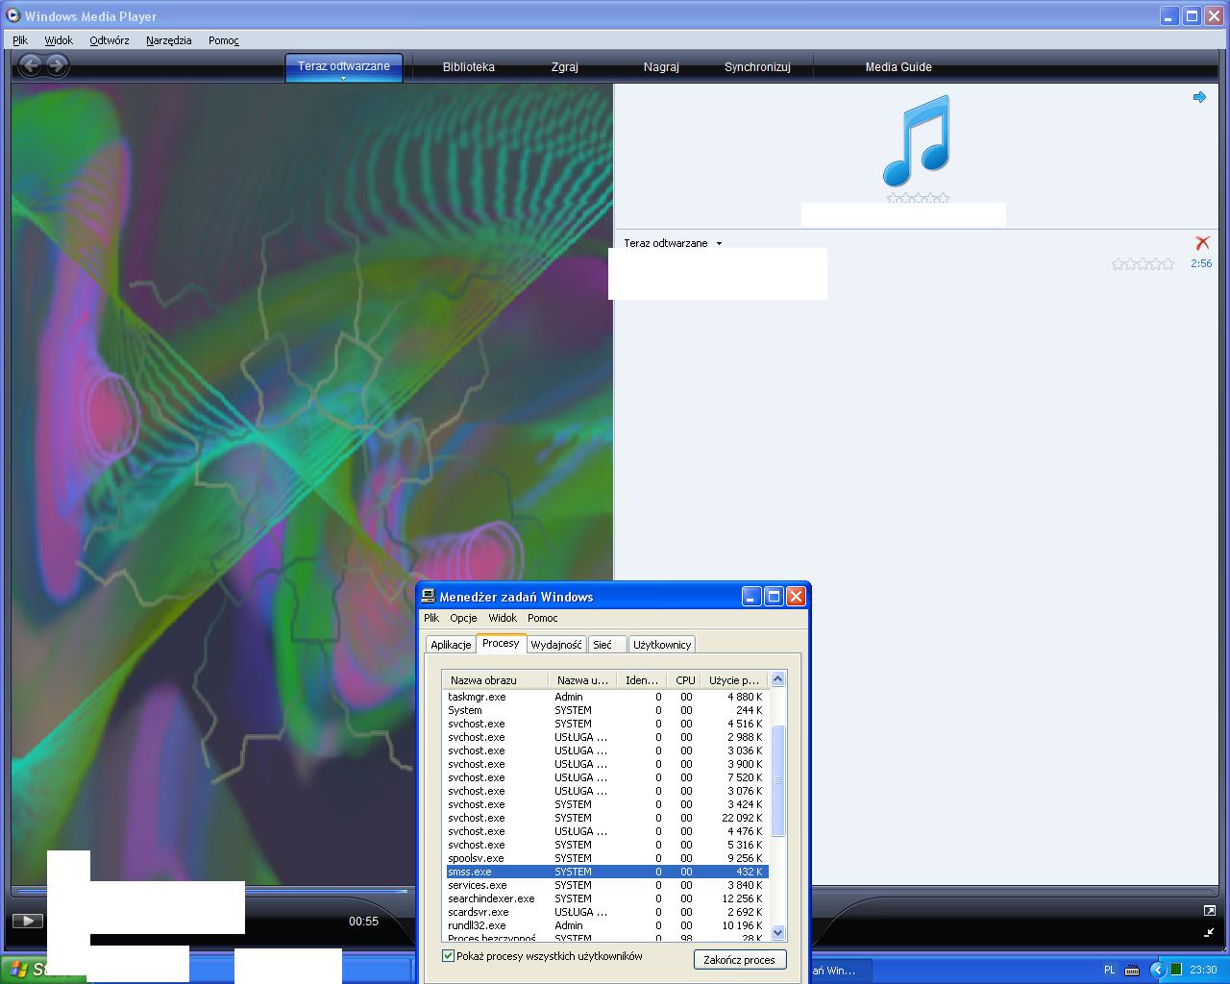This screenshot has height=984, width=1230.
Task: Open Media Player's Widok menu
Action: point(59,40)
